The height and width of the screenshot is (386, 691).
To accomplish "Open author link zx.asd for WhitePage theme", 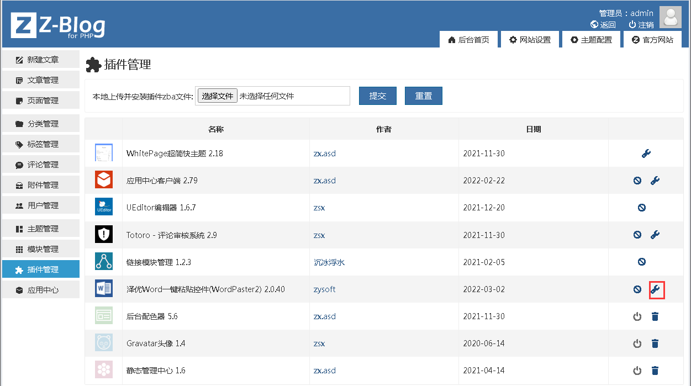I will pos(325,154).
